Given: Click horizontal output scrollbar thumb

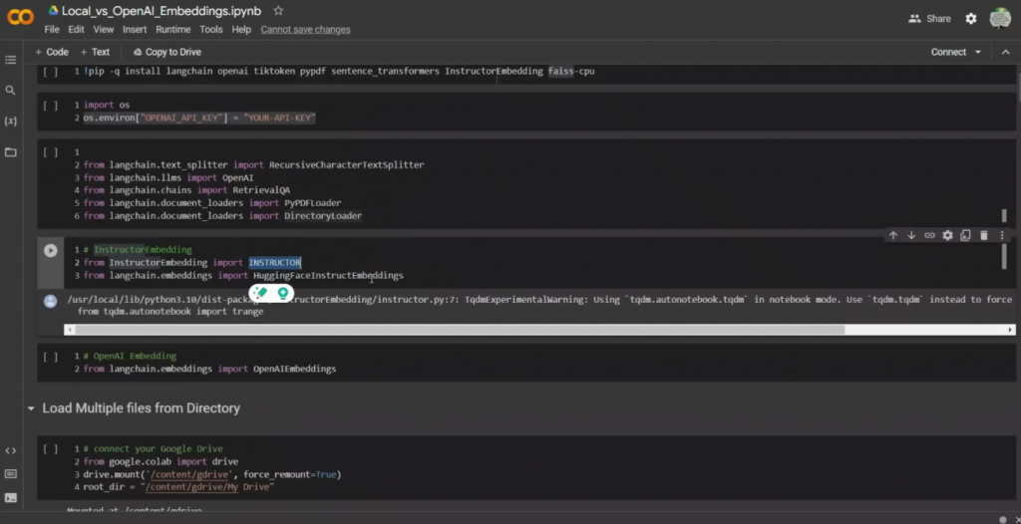Looking at the screenshot, I should click(460, 330).
